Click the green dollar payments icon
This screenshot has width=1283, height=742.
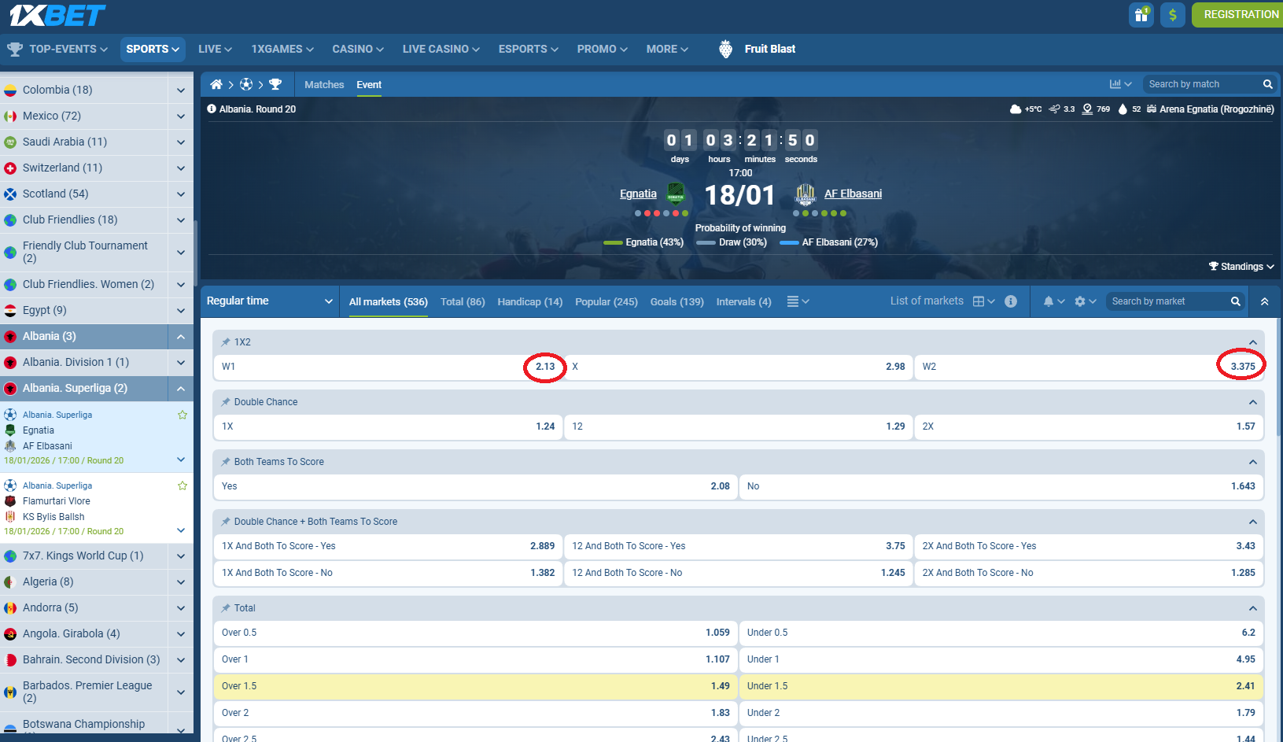pyautogui.click(x=1173, y=14)
